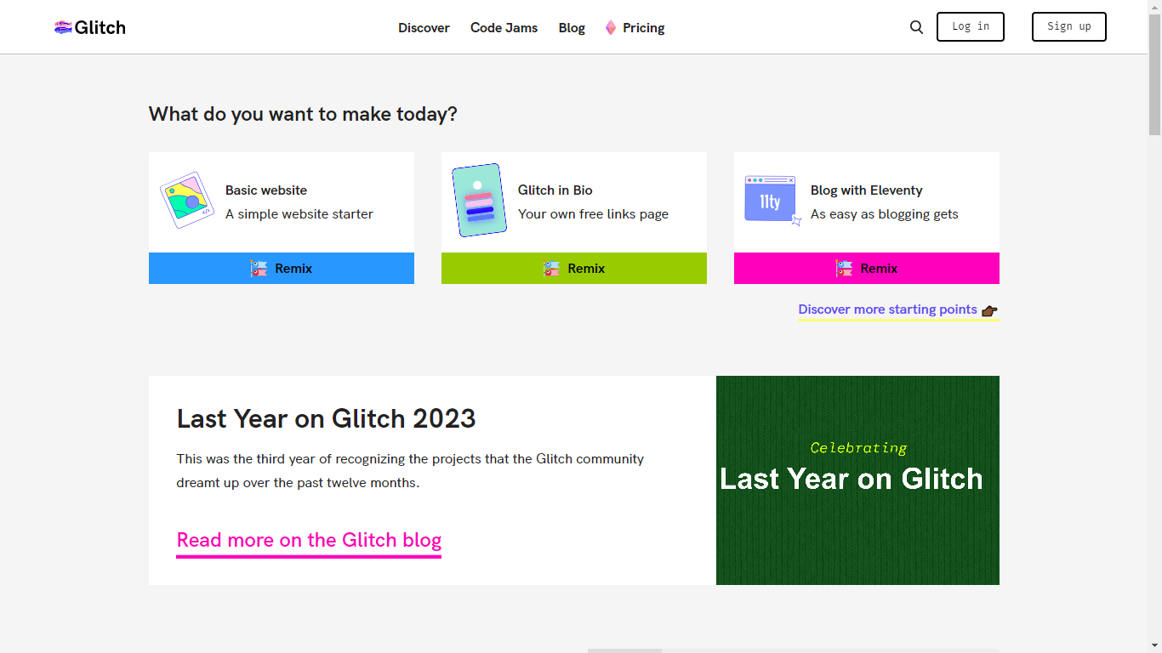Click the Basic website title
1162x653 pixels.
coord(266,190)
